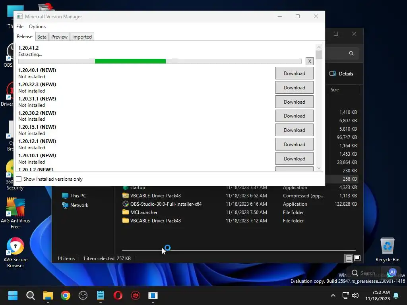The image size is (407, 305).
Task: Download version 1.20.32.3
Action: pos(295,88)
